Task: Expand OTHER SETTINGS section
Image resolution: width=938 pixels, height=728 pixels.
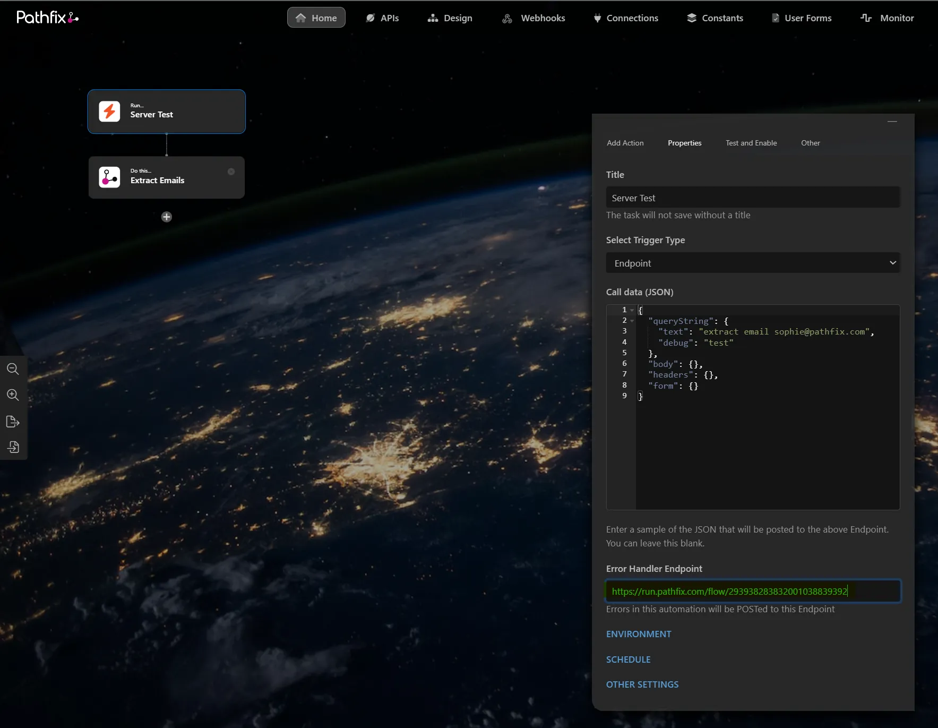Action: 642,684
